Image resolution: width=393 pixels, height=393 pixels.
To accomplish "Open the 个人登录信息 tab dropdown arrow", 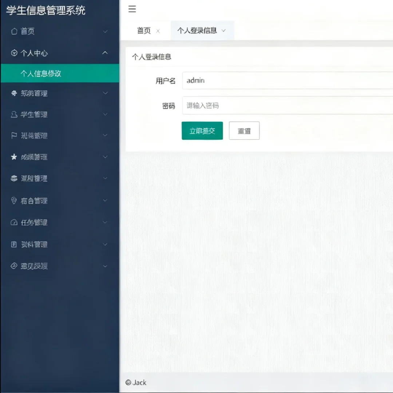I will pyautogui.click(x=224, y=31).
